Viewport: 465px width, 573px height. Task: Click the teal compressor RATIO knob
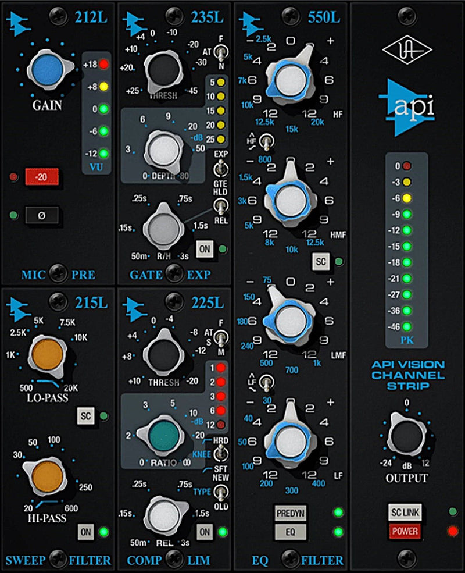(x=164, y=436)
